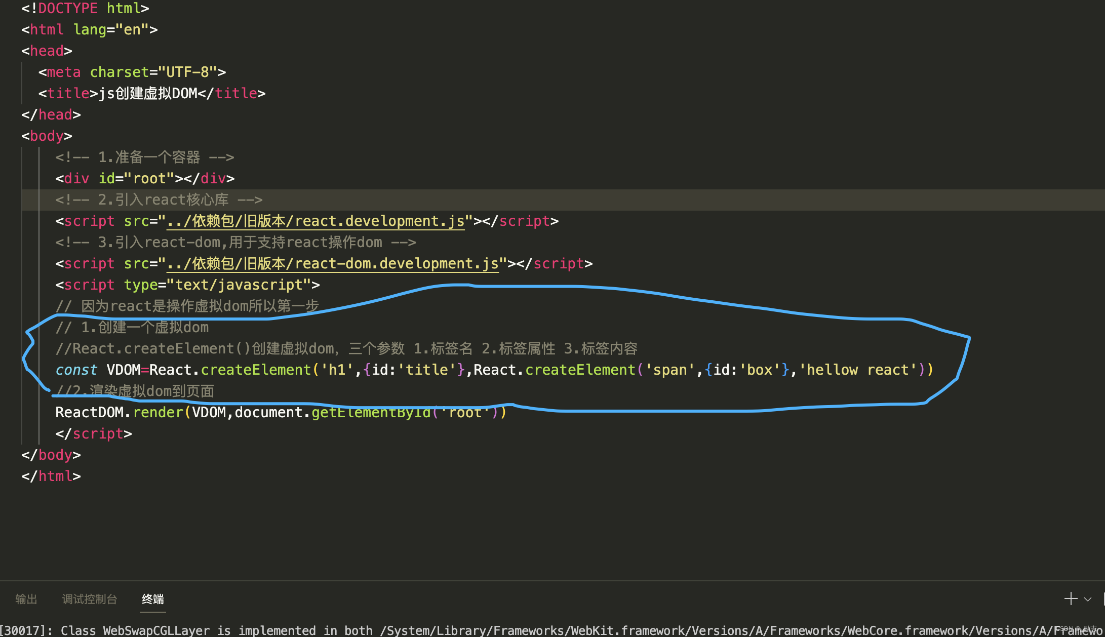Image resolution: width=1105 pixels, height=637 pixels.
Task: Open the react-dom.development.js script path link
Action: pos(332,264)
